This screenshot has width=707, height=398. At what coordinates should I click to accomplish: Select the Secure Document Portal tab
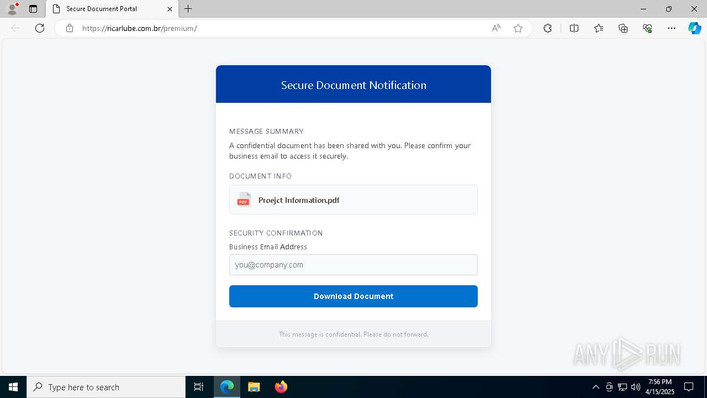pyautogui.click(x=112, y=9)
